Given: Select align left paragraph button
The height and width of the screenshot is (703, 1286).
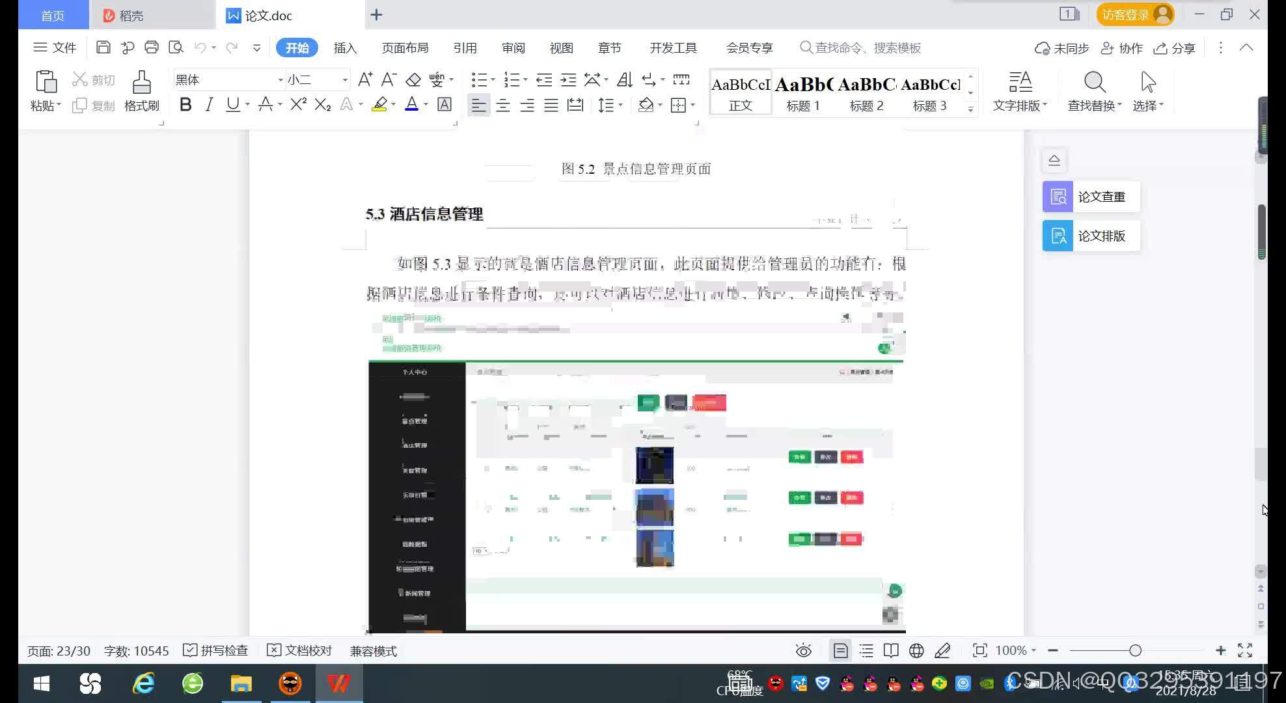Looking at the screenshot, I should (478, 105).
